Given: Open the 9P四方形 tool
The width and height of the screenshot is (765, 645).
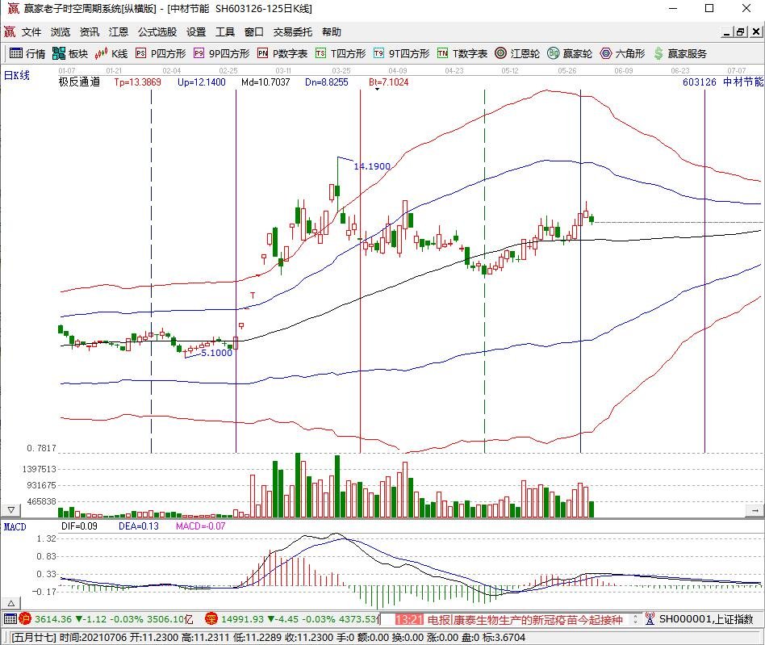Looking at the screenshot, I should pos(221,54).
